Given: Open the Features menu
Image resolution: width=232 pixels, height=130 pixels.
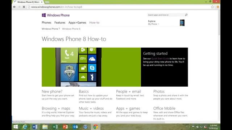Looking at the screenshot, I should [x=60, y=22].
